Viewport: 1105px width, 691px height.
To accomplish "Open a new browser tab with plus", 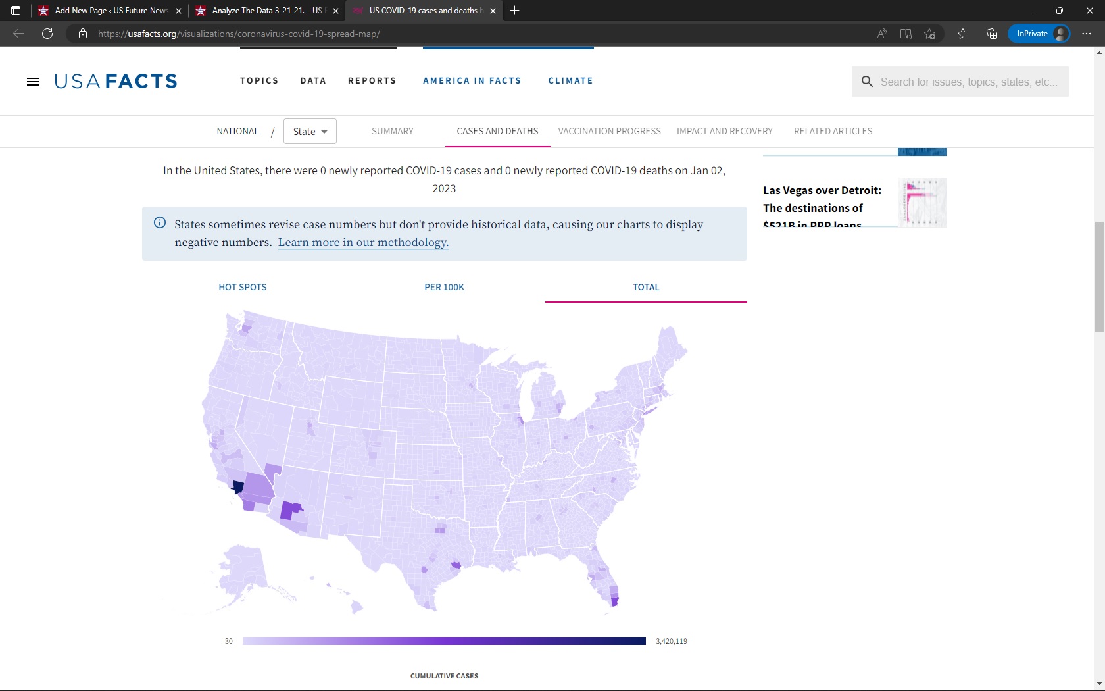I will click(514, 11).
